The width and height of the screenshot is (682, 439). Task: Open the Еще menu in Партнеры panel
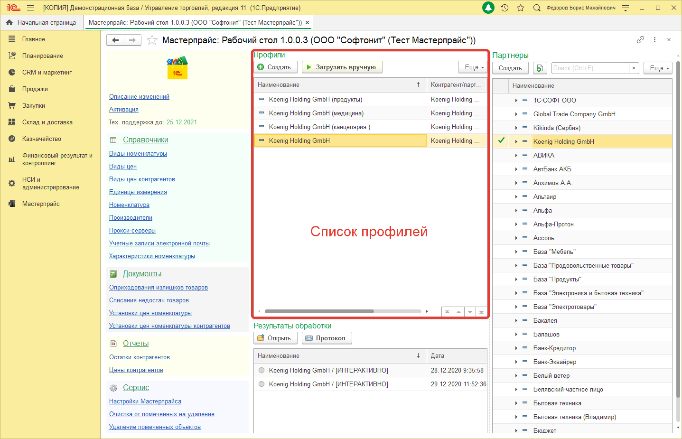point(658,68)
